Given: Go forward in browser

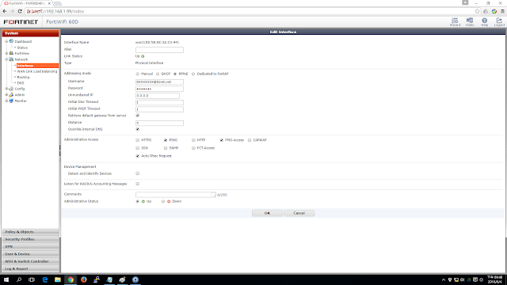Looking at the screenshot, I should pos(13,11).
